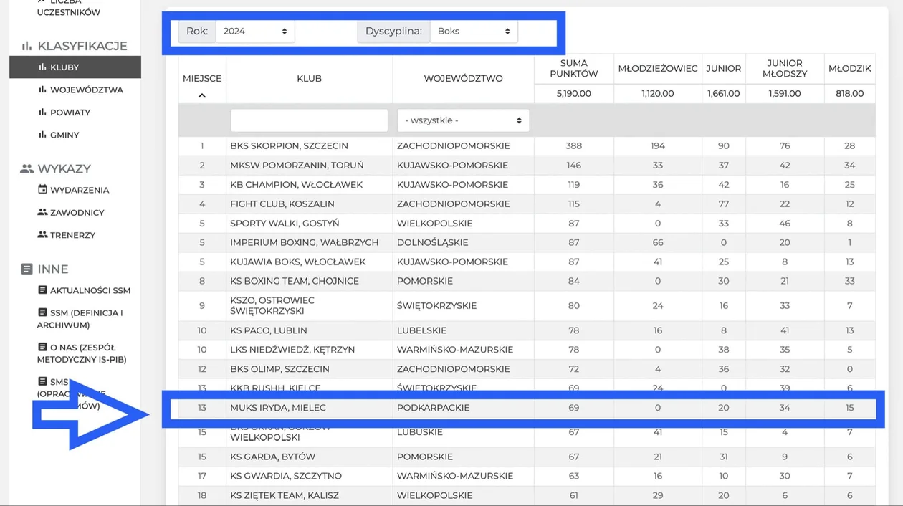The width and height of the screenshot is (903, 506).
Task: Click the Województwo column header
Action: pos(463,79)
